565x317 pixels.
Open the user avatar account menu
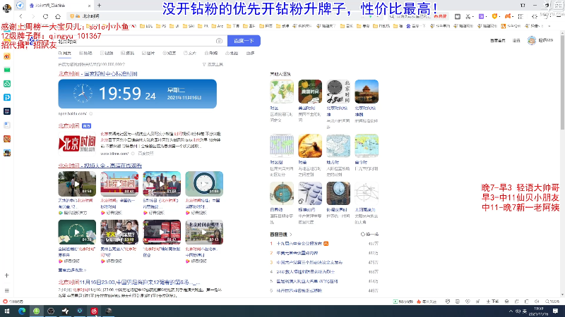[x=532, y=41]
